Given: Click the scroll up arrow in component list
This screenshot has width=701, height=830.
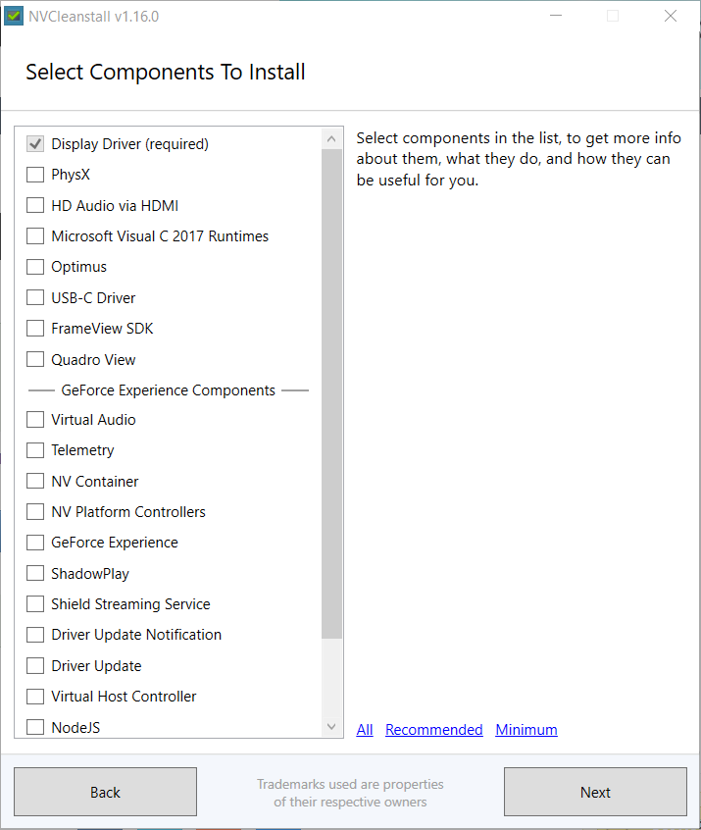Looking at the screenshot, I should point(331,139).
